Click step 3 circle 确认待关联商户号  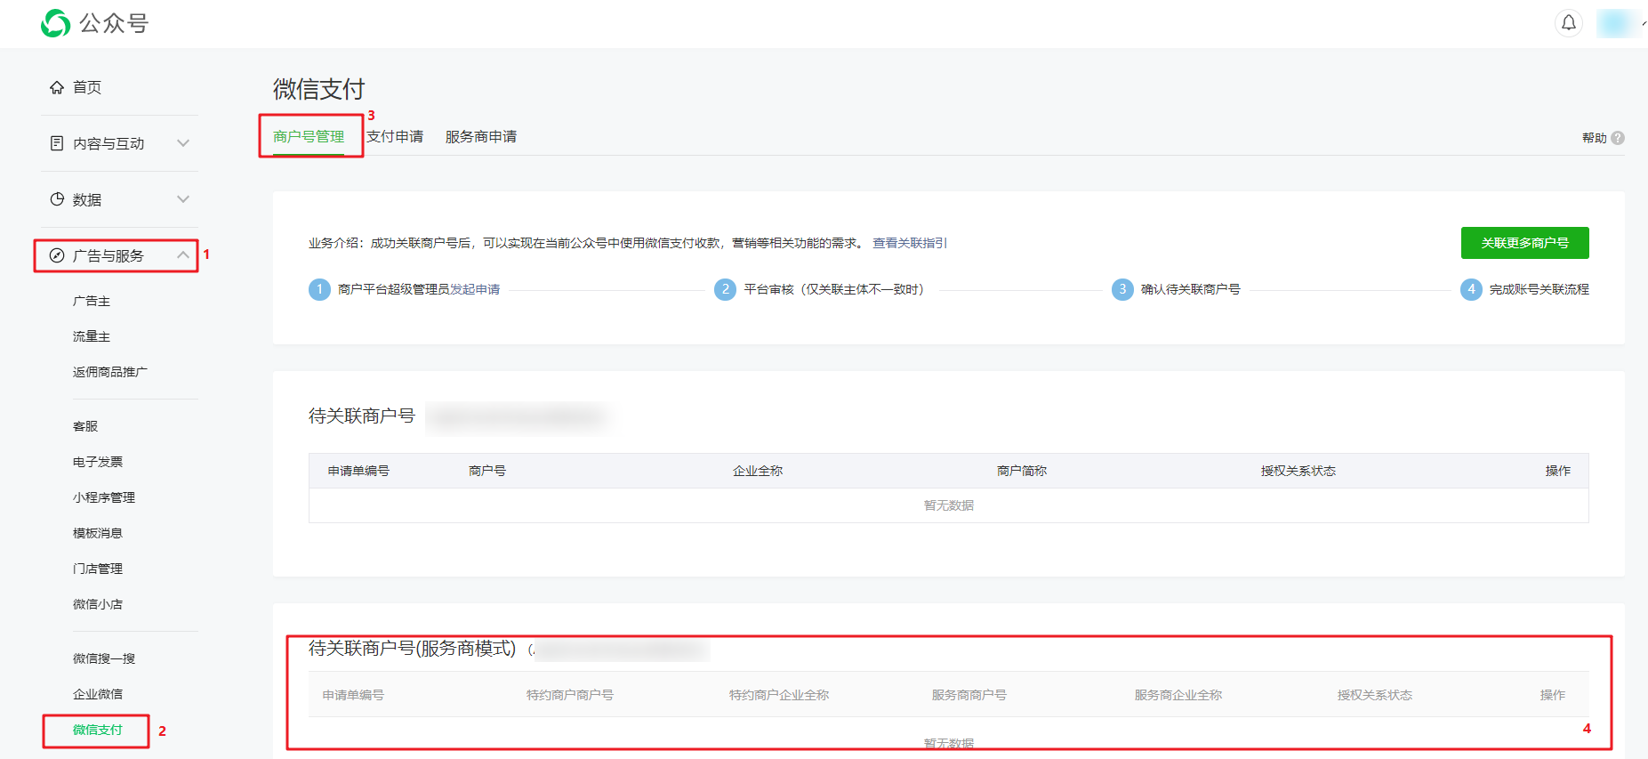point(1122,289)
